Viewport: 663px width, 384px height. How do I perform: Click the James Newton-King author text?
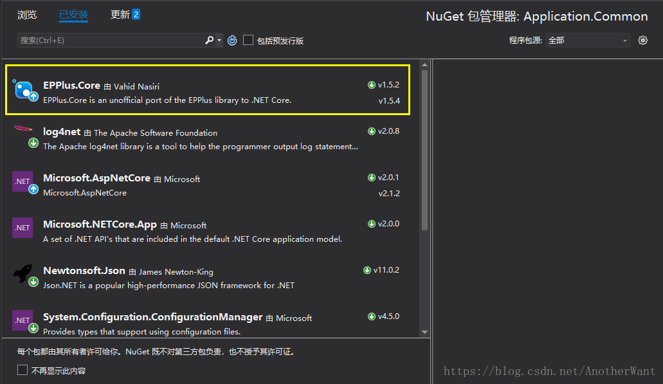point(176,272)
